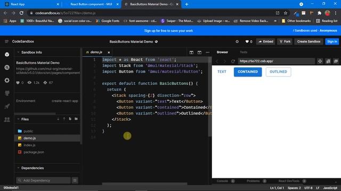Click the circular refresh icon in sandbox header
Screen dimensions: 341x191
(x=237, y=41)
